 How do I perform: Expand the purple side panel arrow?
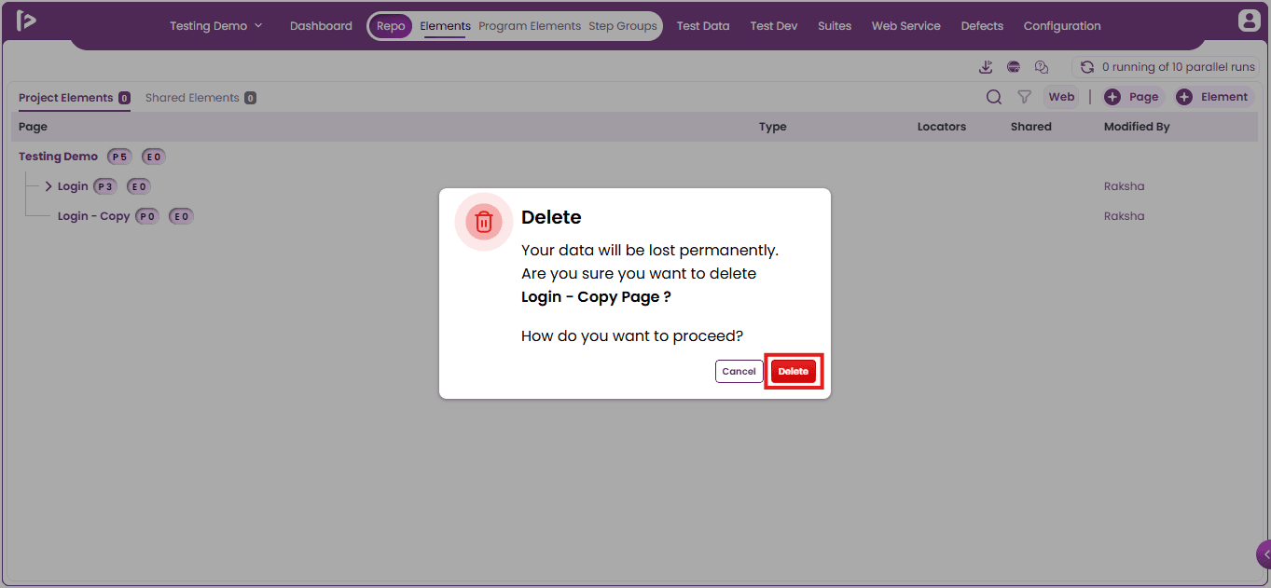click(1264, 554)
